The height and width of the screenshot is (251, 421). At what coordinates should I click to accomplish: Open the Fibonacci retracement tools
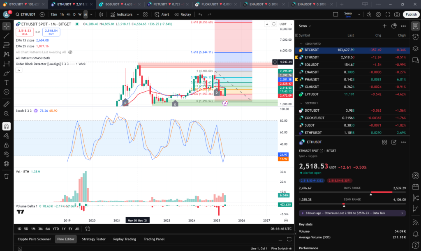coord(7,45)
